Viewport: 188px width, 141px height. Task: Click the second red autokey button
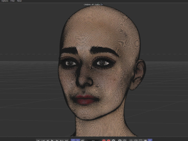point(108,140)
